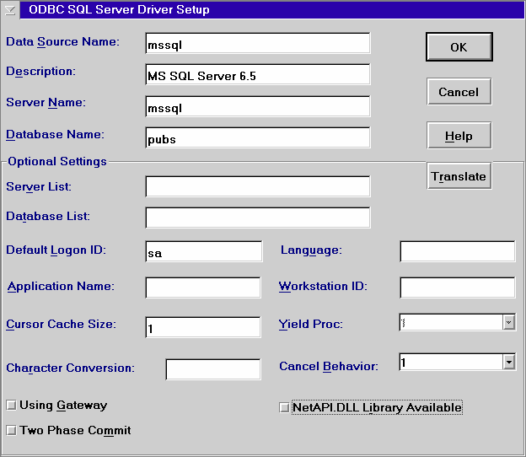Open the system menu icon in the title bar
The image size is (526, 457).
point(10,10)
